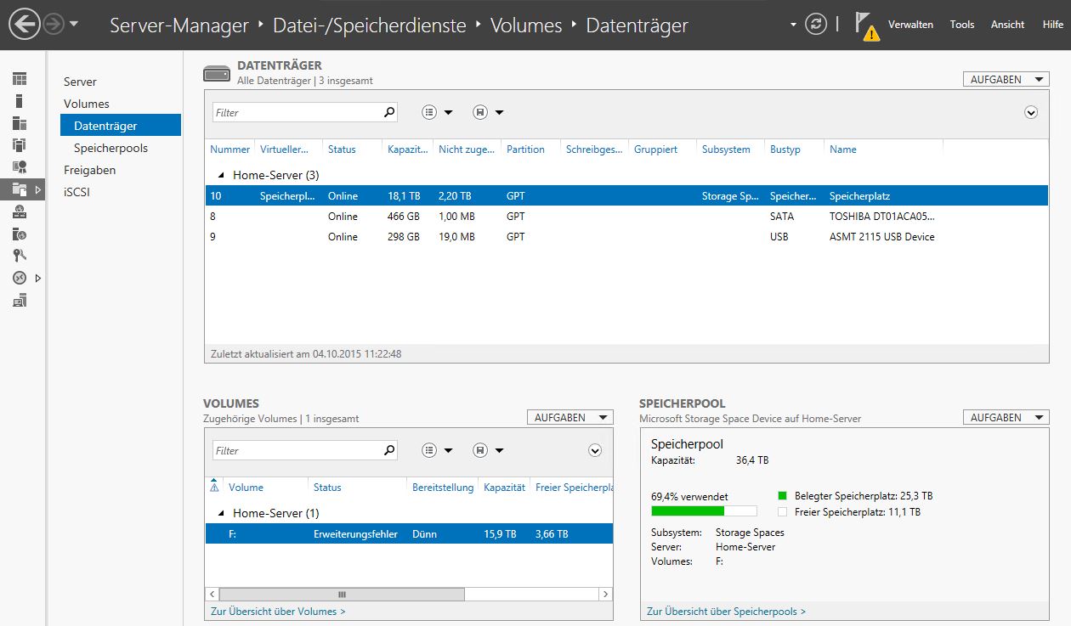Open the Ansicht menu
The image size is (1071, 626).
coord(1007,25)
